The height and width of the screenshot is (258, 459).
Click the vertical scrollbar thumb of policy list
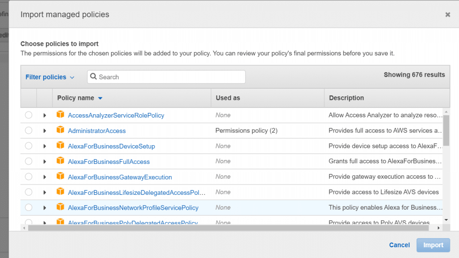(x=446, y=130)
